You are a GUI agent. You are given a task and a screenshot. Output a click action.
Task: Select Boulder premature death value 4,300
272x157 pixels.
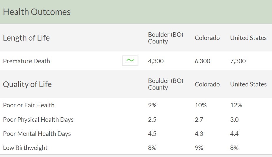156,61
